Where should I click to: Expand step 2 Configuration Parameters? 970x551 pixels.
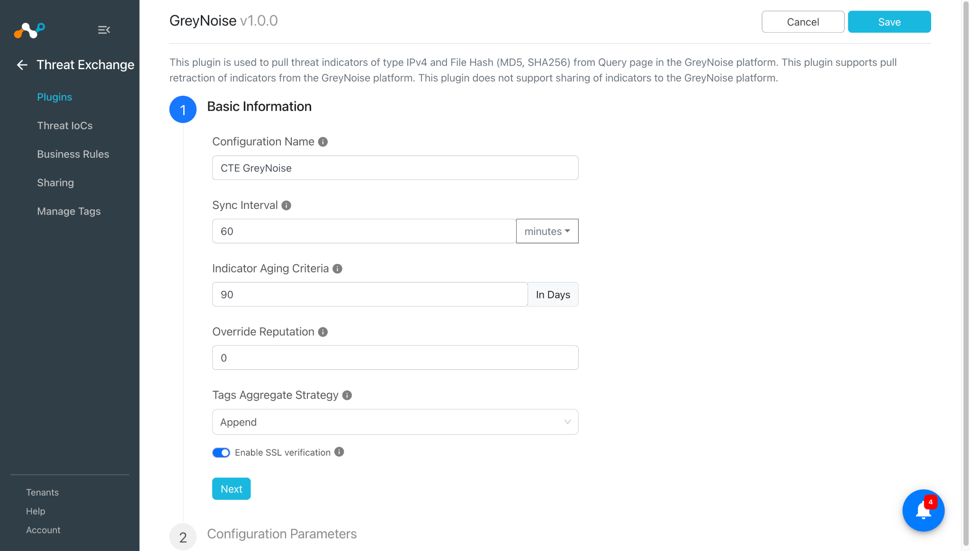click(282, 534)
